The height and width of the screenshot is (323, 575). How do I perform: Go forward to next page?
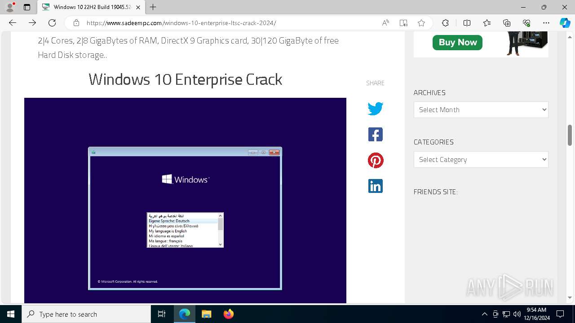[x=32, y=23]
